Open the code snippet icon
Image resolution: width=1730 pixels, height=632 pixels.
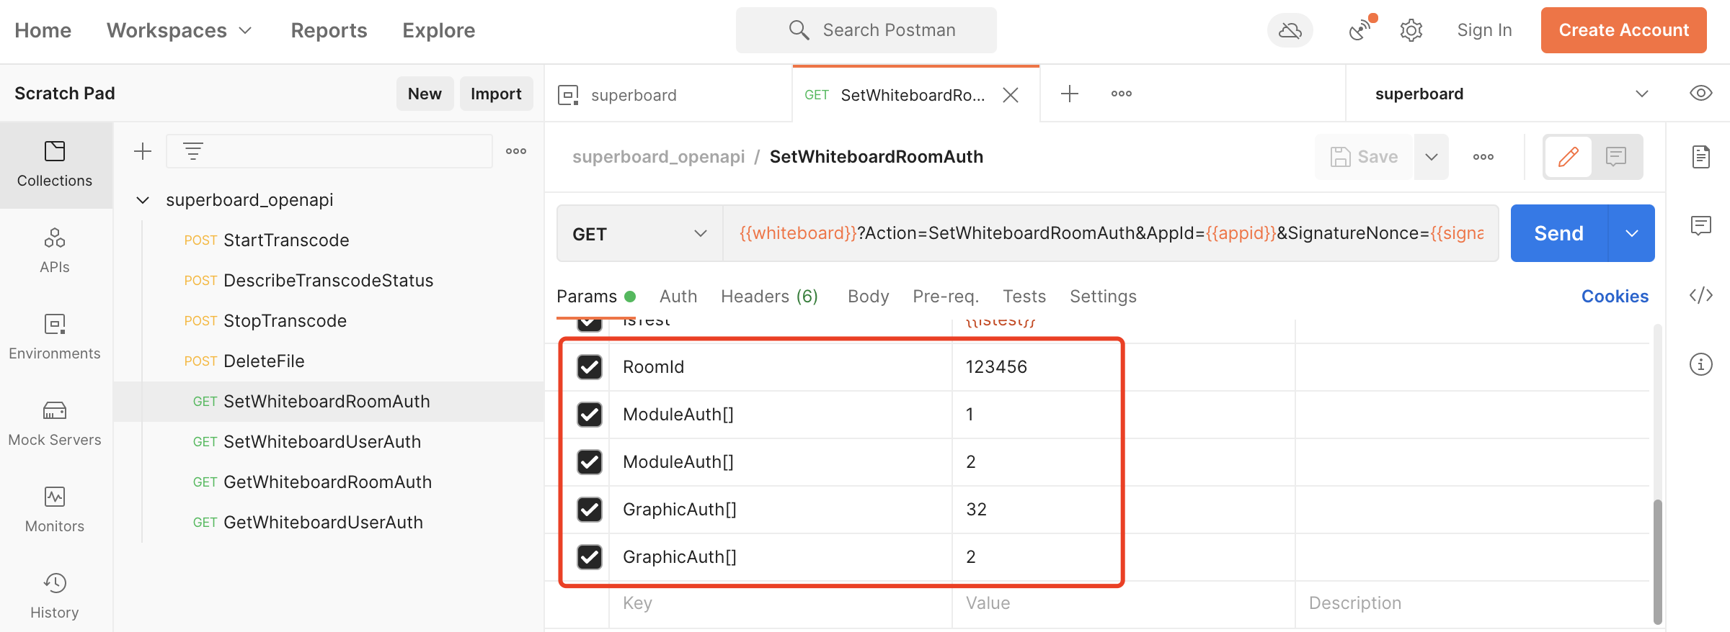1700,295
